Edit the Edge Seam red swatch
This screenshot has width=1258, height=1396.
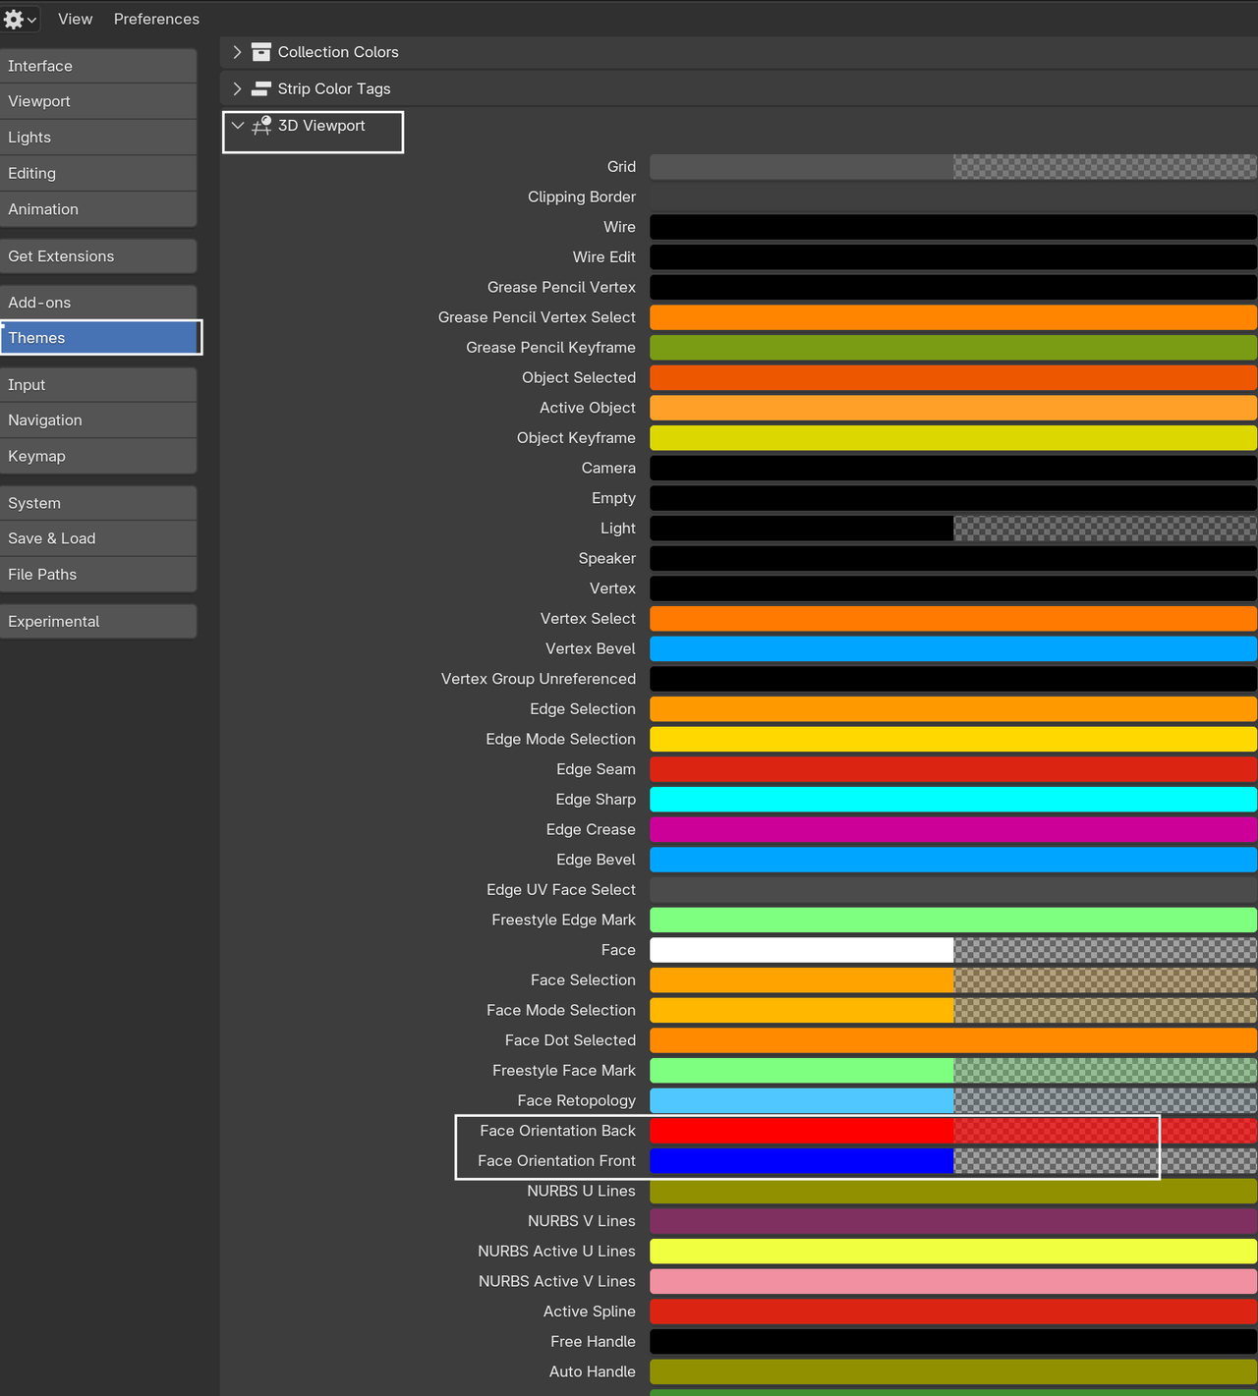tap(953, 769)
